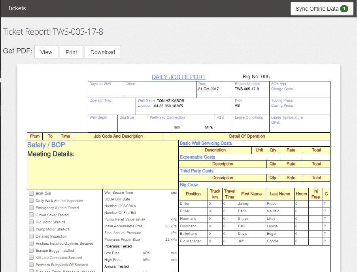Image resolution: width=357 pixels, height=272 pixels.
Task: Click the Job Code And Description header
Action: tap(118, 136)
